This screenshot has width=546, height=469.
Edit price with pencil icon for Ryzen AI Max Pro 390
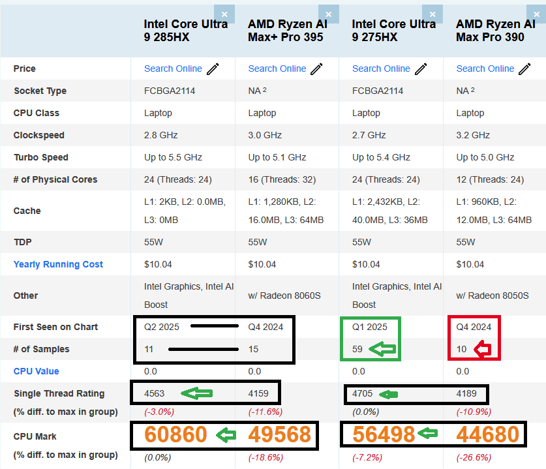[524, 69]
